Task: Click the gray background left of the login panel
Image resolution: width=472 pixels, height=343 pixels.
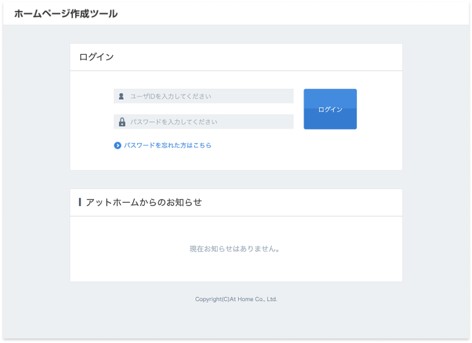Action: (x=35, y=108)
